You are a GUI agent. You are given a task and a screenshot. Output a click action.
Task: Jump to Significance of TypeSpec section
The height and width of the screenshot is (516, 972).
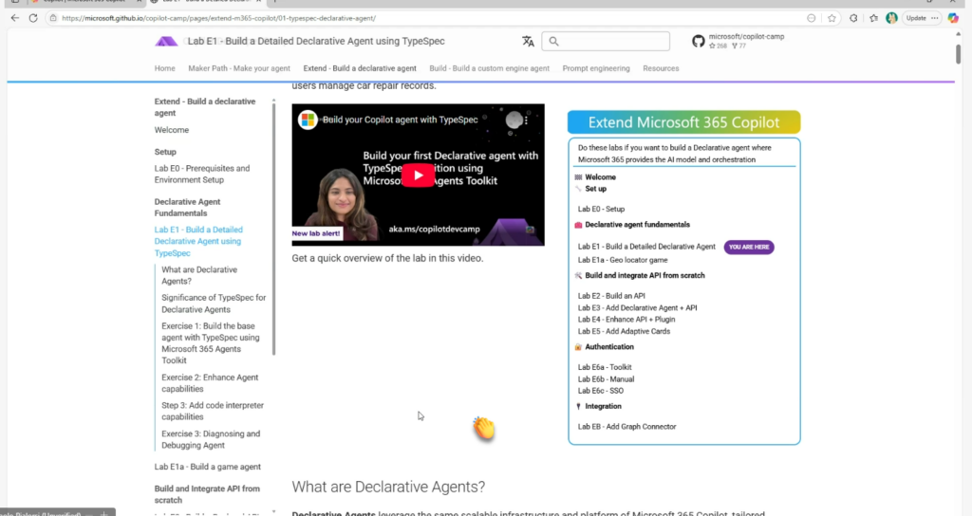[214, 304]
